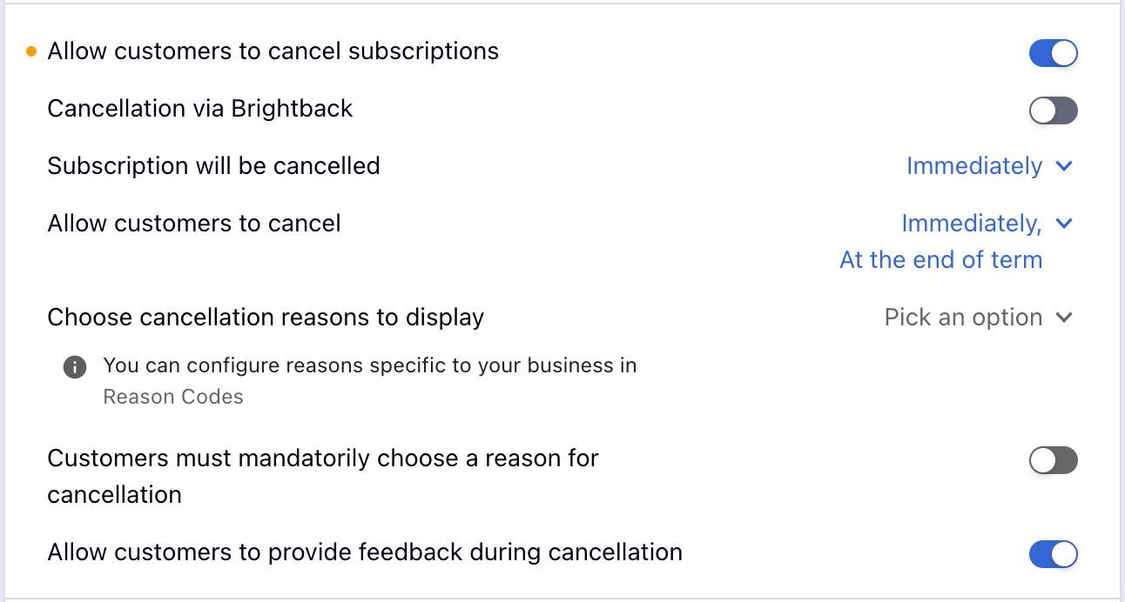Click the info icon about configuring reasons
The image size is (1125, 602).
75,366
